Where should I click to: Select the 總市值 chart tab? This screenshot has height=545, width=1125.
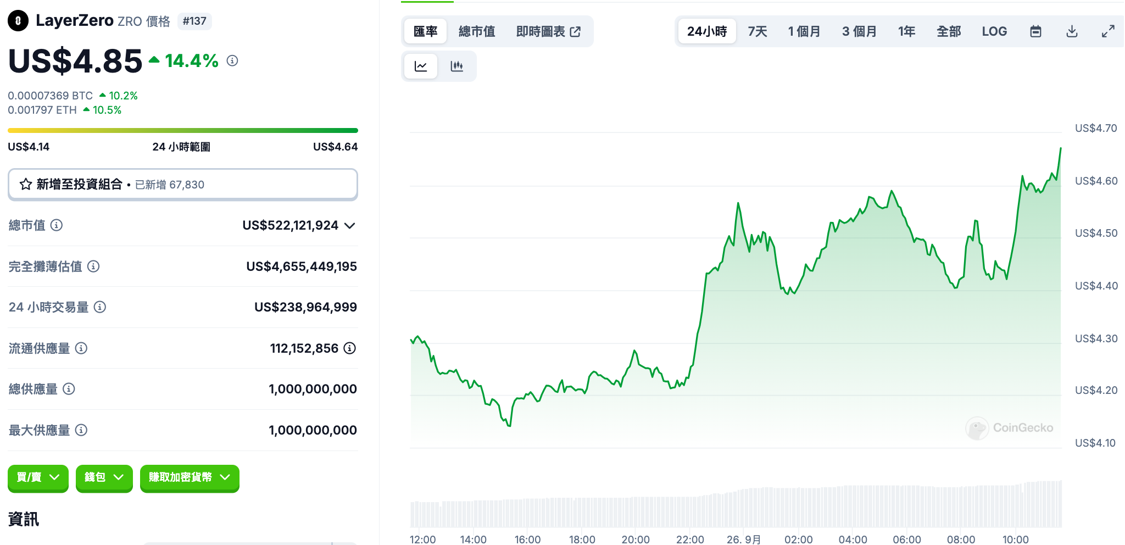pyautogui.click(x=477, y=31)
